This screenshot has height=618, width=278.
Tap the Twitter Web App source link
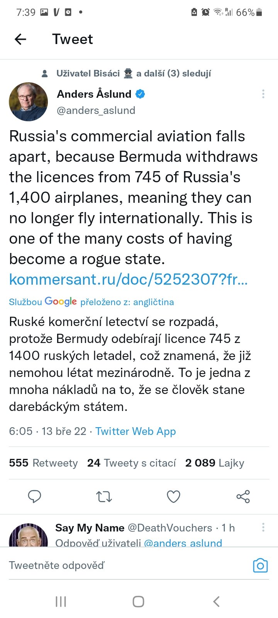136,431
